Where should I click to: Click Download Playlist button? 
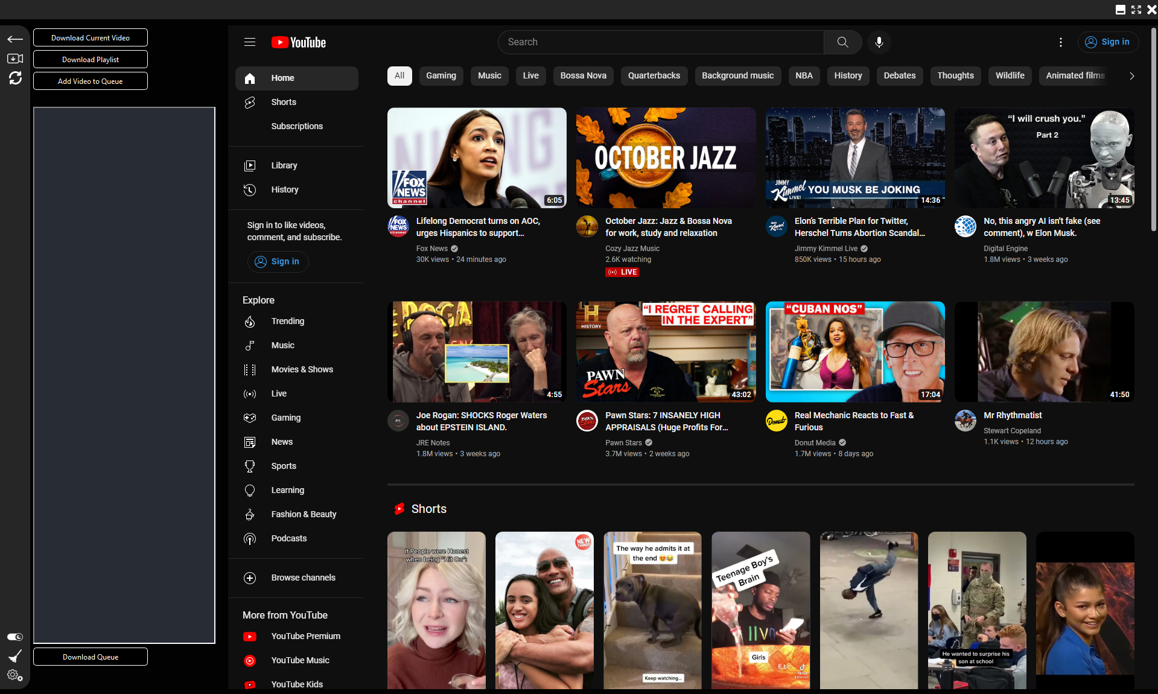tap(91, 59)
